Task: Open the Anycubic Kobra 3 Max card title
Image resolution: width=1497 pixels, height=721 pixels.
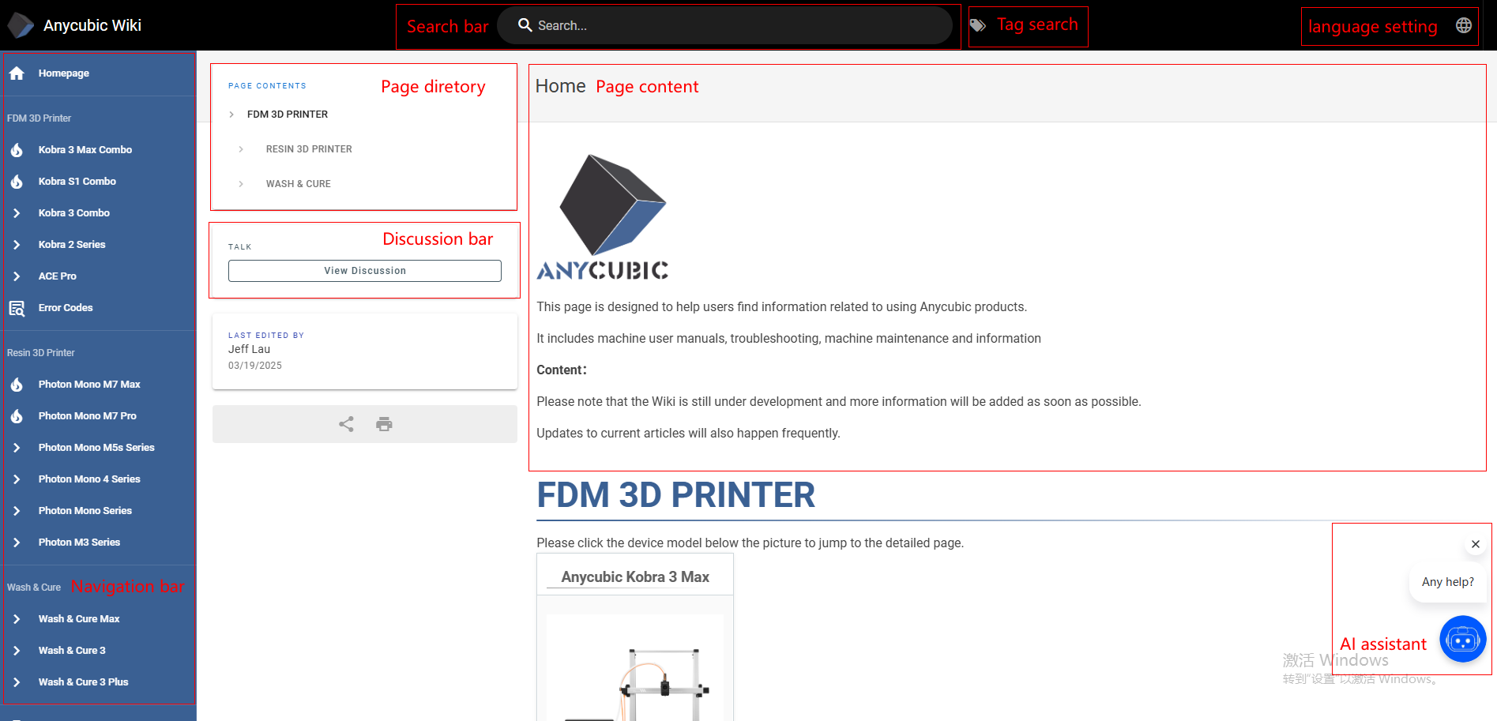Action: 635,577
